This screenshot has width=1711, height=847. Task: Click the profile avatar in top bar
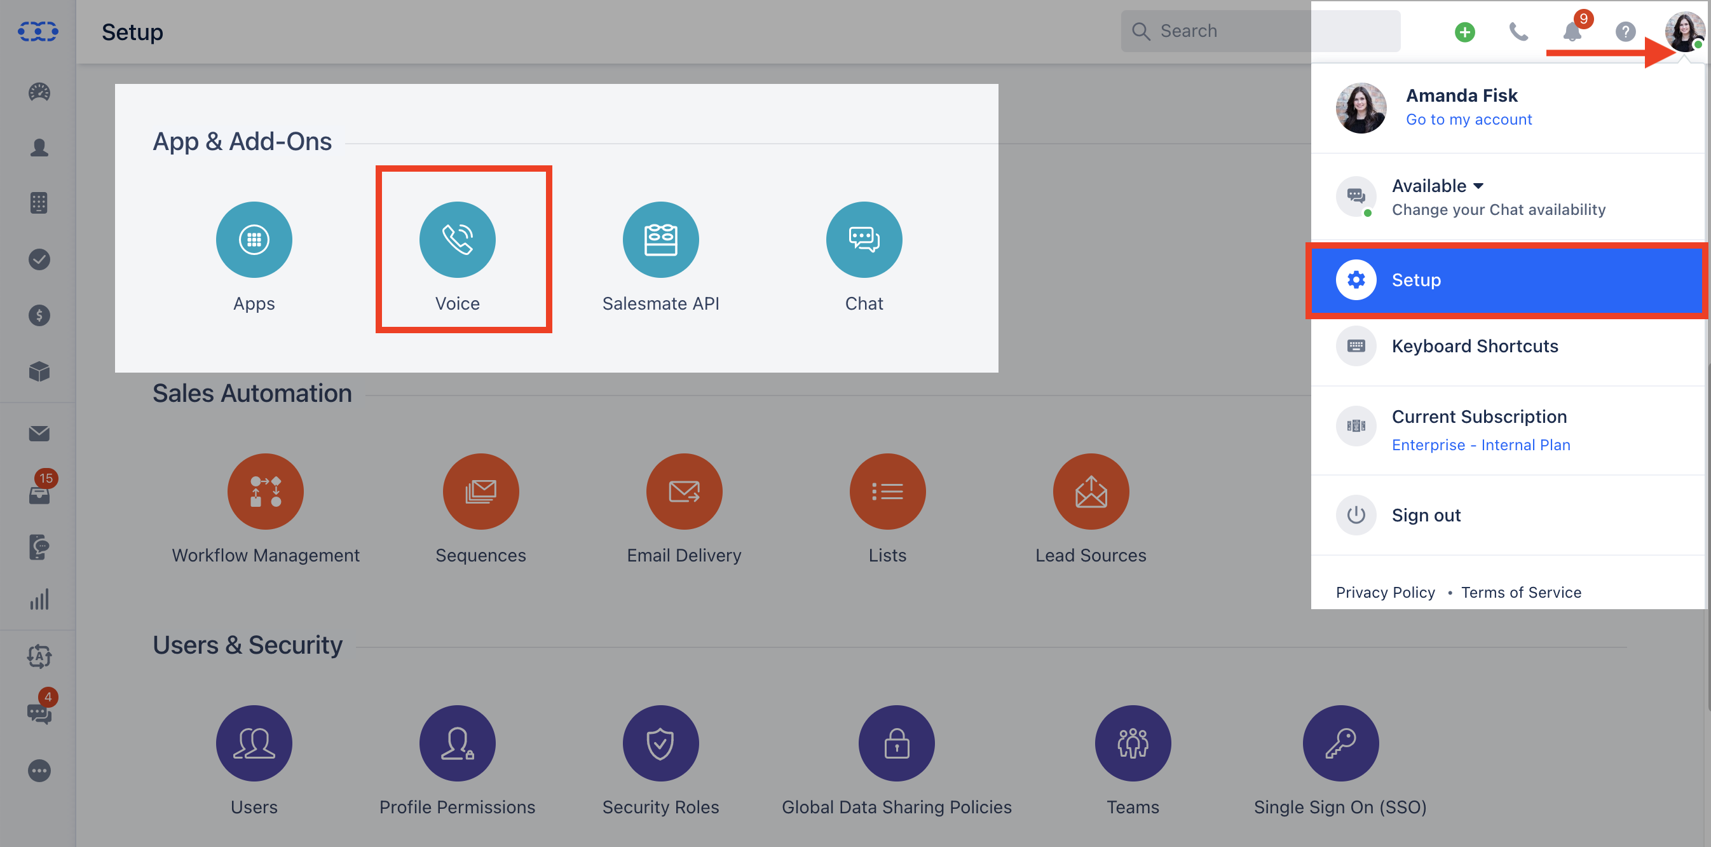[x=1684, y=31]
